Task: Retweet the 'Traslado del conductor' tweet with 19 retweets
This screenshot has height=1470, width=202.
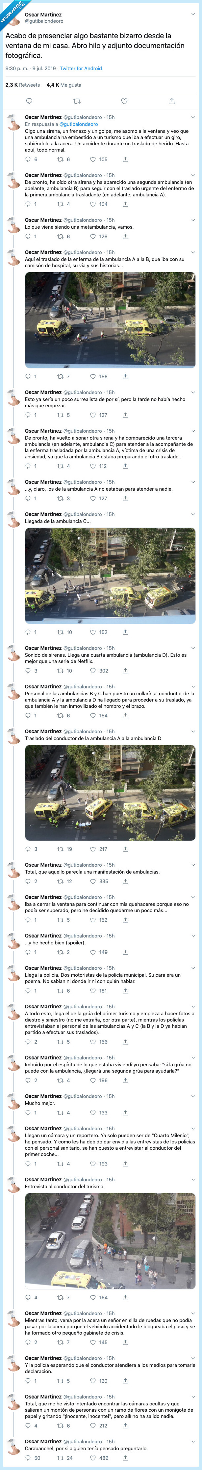Action: 60,849
